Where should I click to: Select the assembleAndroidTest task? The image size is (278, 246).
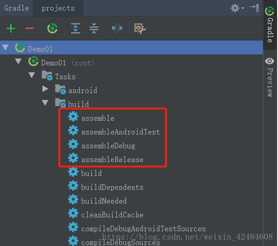point(121,132)
